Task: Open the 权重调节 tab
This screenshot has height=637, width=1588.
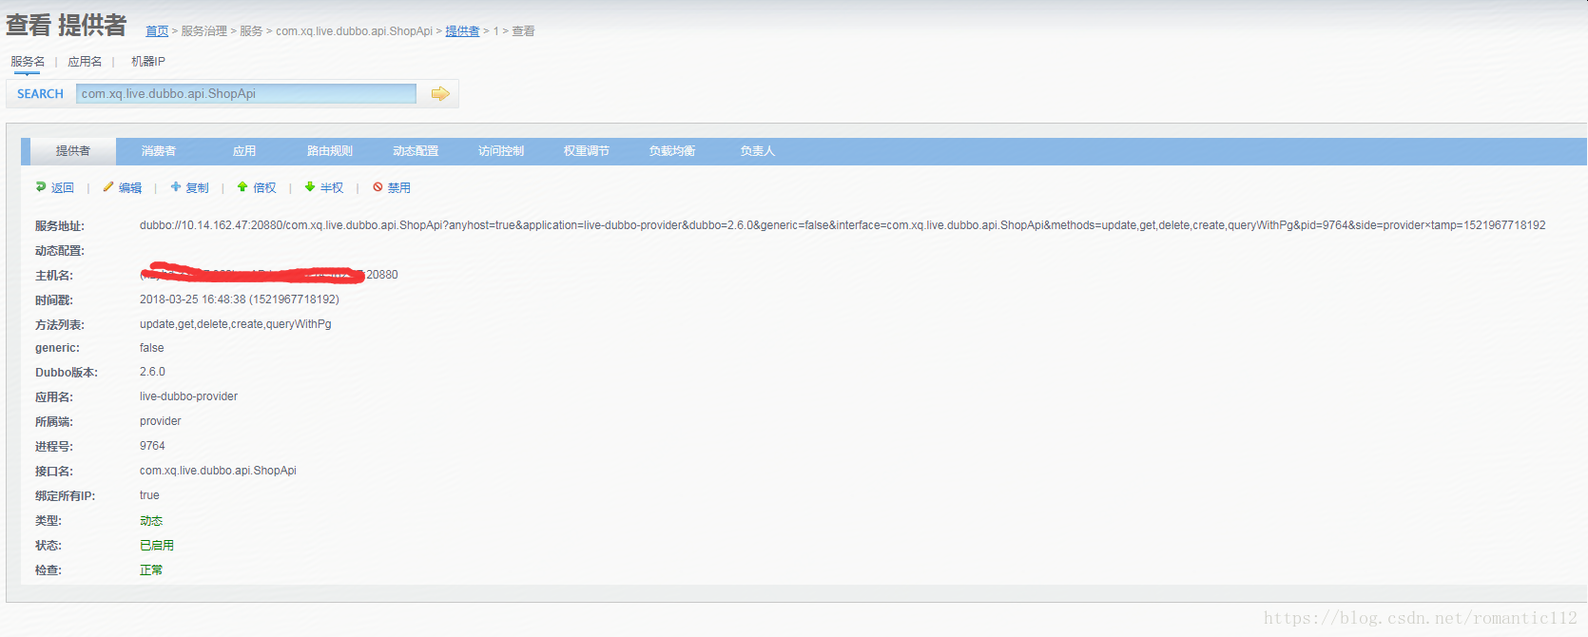Action: (x=587, y=151)
